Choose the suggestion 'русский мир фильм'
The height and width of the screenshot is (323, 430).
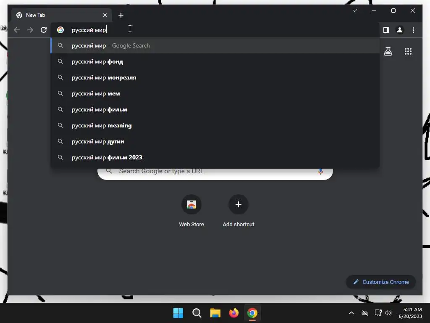[x=215, y=109]
